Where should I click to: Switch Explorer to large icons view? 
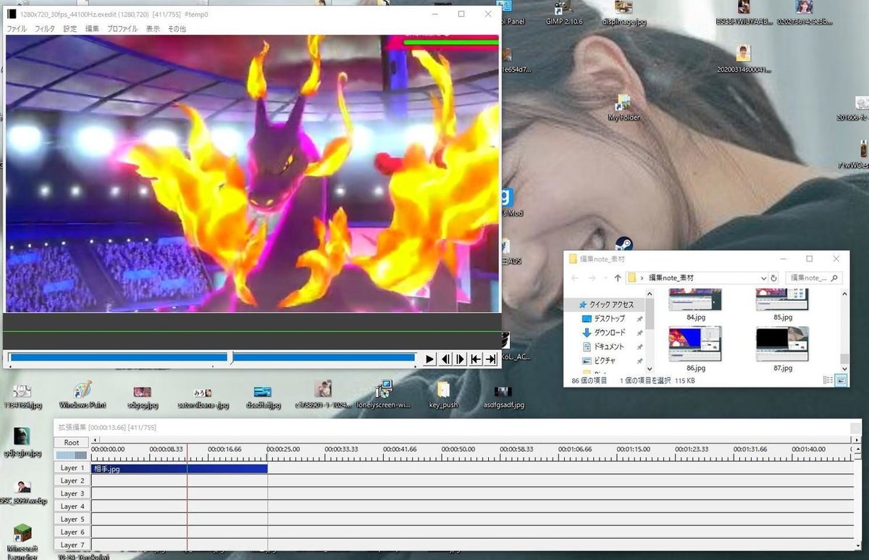pos(841,380)
